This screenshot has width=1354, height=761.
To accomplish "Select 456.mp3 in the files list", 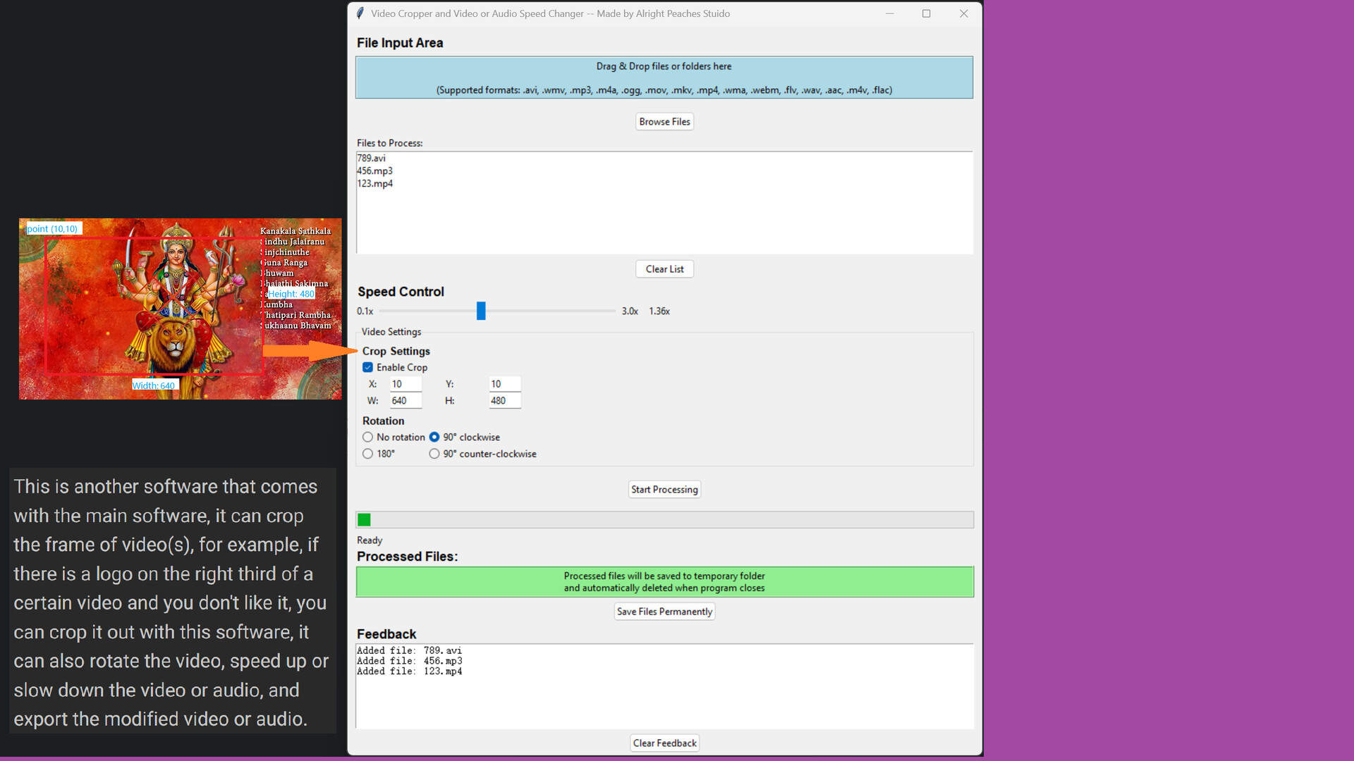I will tap(374, 171).
